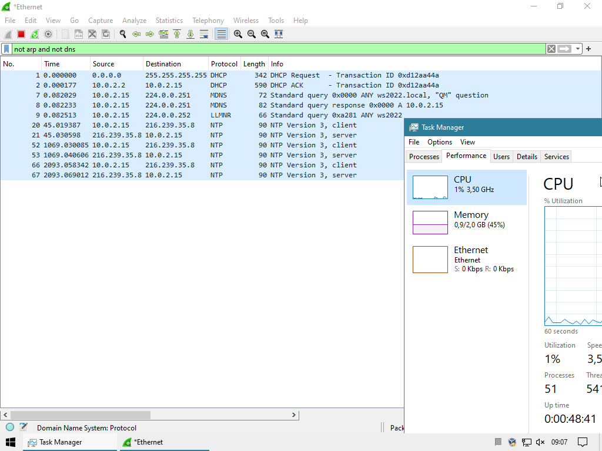Open the Help menu
The width and height of the screenshot is (602, 451).
(x=300, y=21)
